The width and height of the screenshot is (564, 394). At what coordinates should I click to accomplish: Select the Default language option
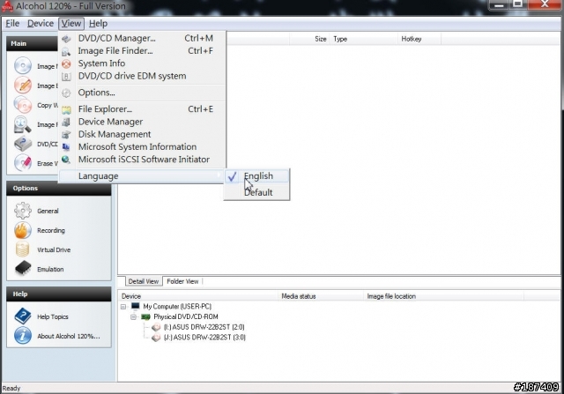(x=256, y=192)
